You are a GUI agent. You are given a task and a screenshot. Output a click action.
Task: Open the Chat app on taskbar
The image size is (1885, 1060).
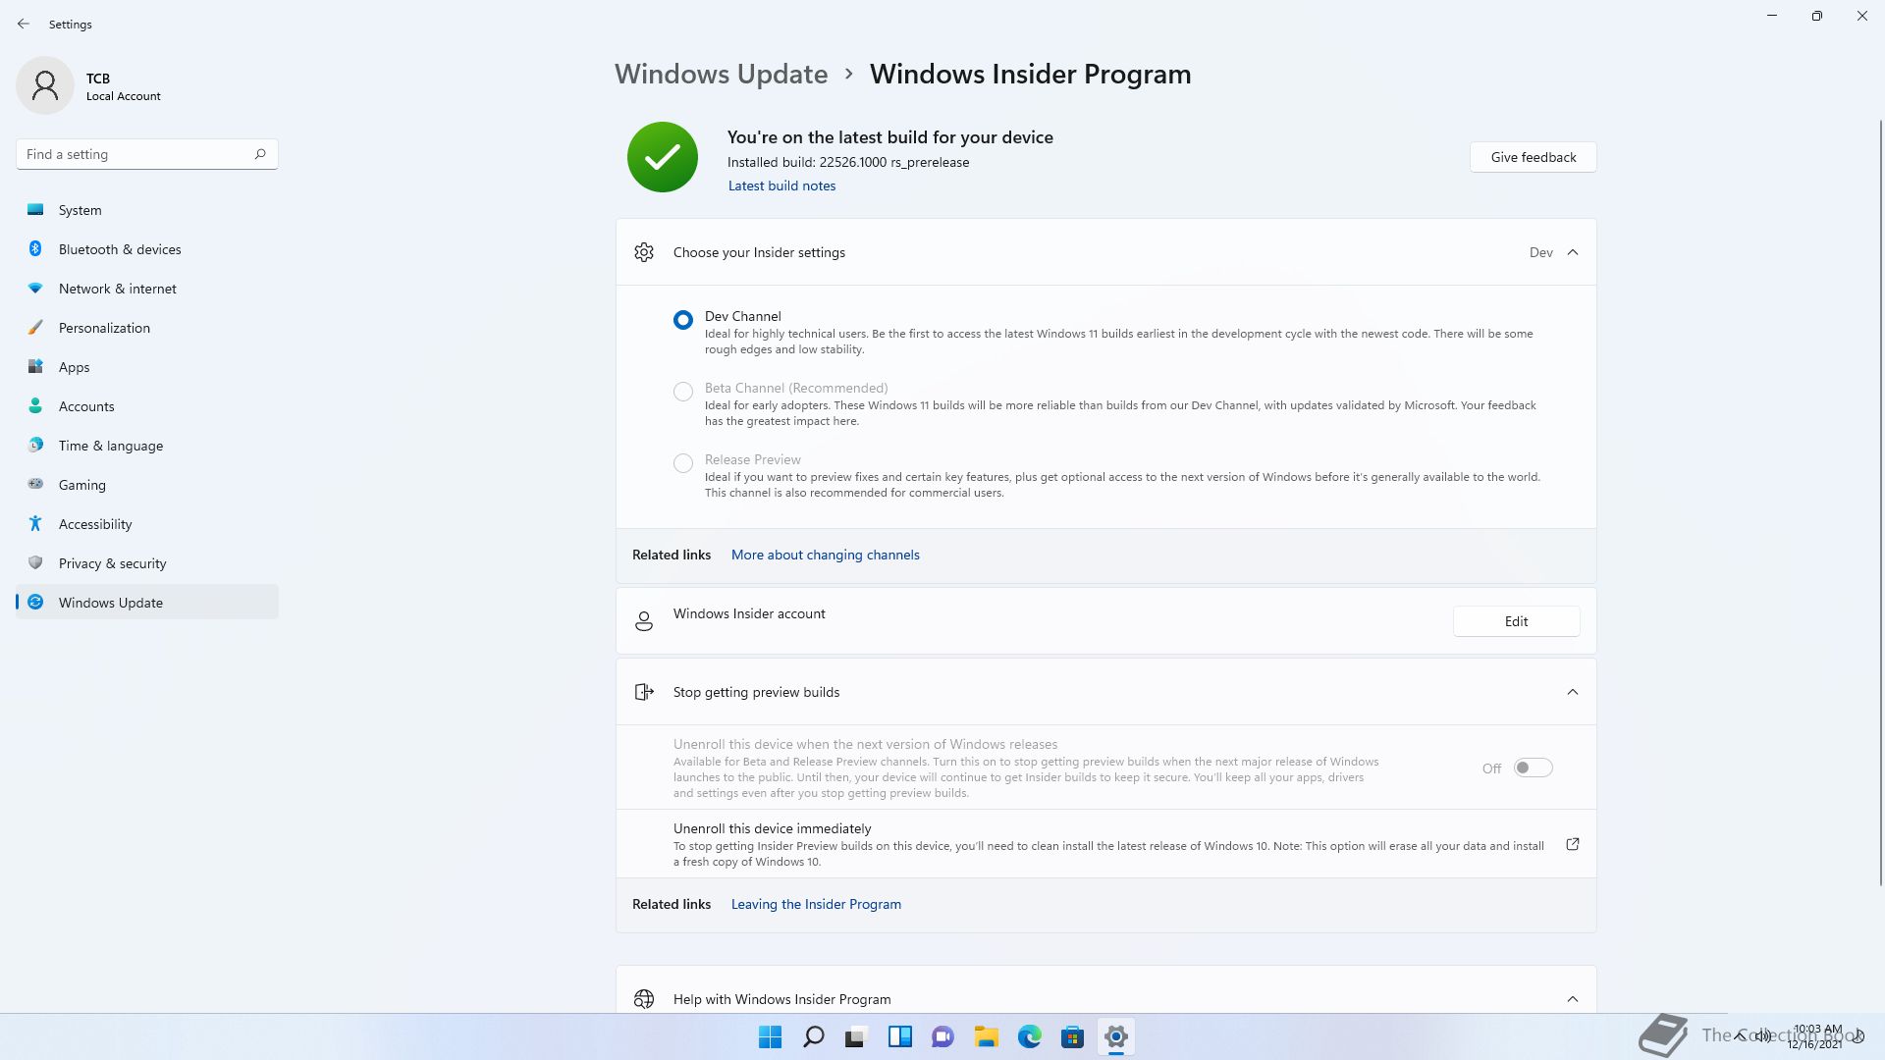point(943,1036)
